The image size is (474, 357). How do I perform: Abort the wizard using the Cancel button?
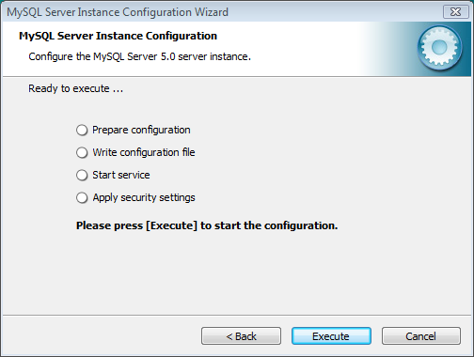pyautogui.click(x=421, y=336)
